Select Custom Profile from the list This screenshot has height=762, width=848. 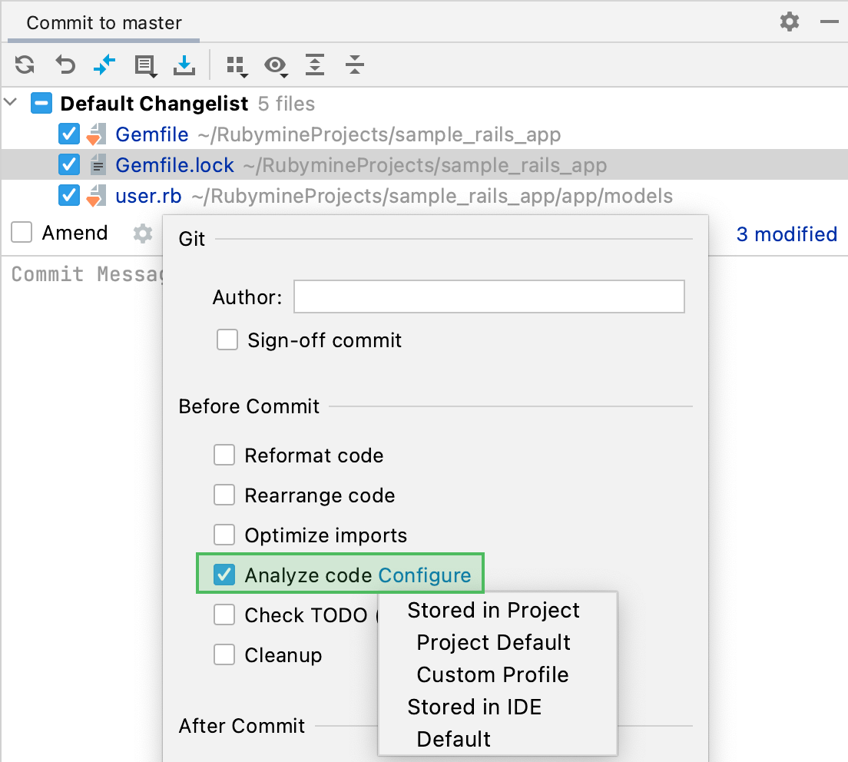pyautogui.click(x=492, y=674)
